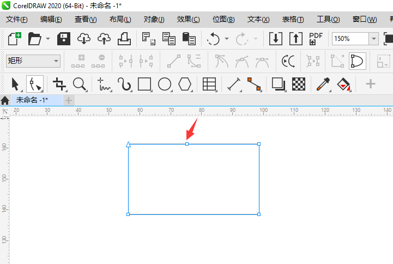Viewport: 393px width, 264px height.
Task: Open the 对象(J) menu
Action: tap(154, 19)
